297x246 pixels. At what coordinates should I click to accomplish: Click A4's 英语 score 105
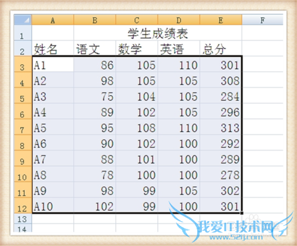coord(179,111)
